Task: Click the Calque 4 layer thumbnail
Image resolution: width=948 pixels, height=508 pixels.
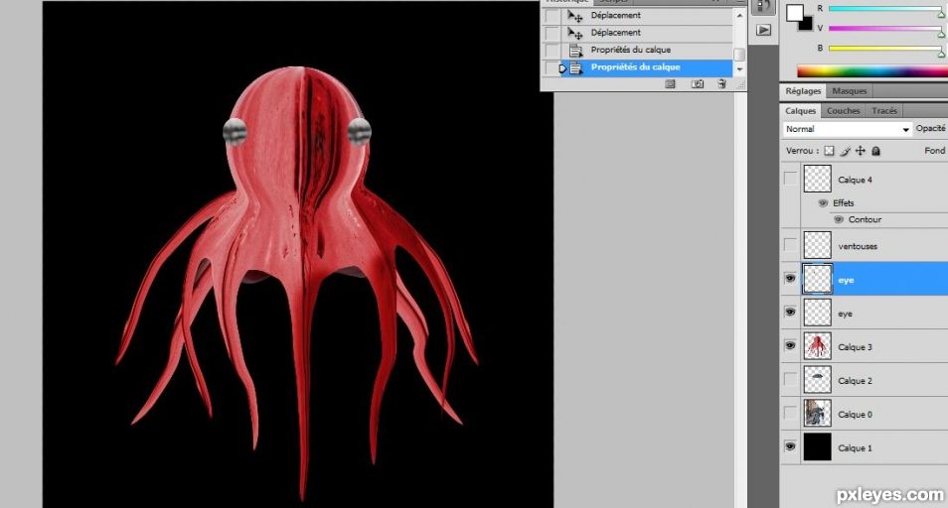Action: pyautogui.click(x=818, y=180)
